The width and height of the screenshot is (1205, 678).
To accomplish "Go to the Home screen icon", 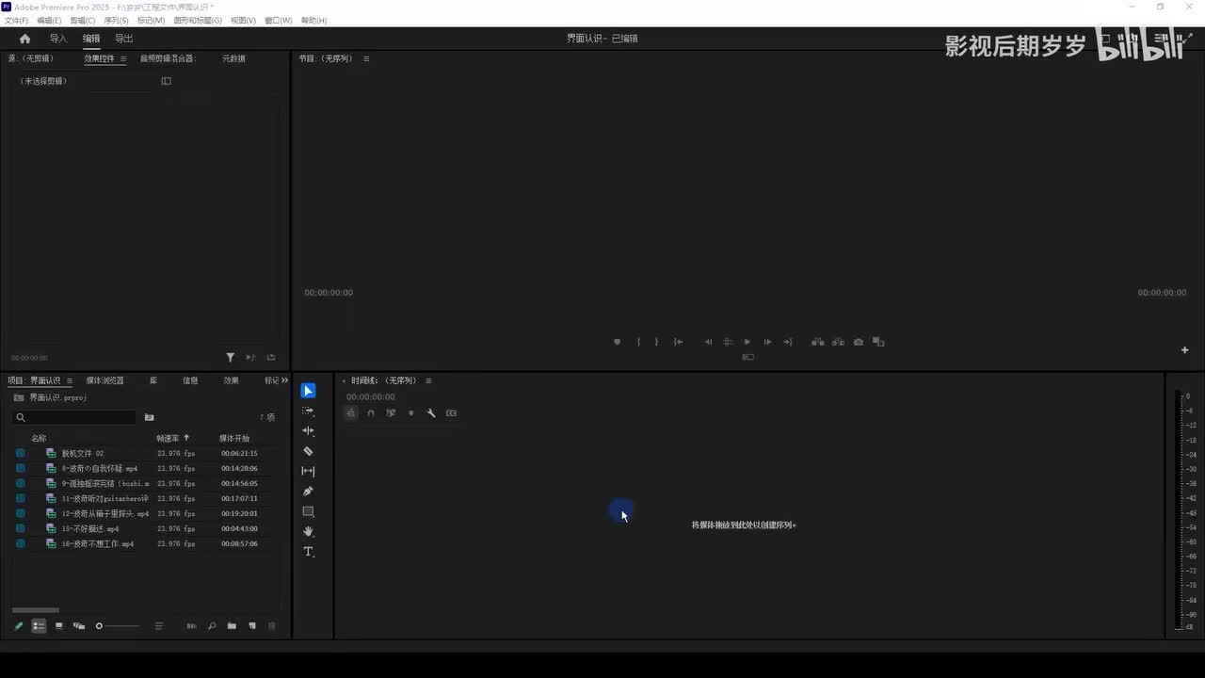I will (24, 39).
